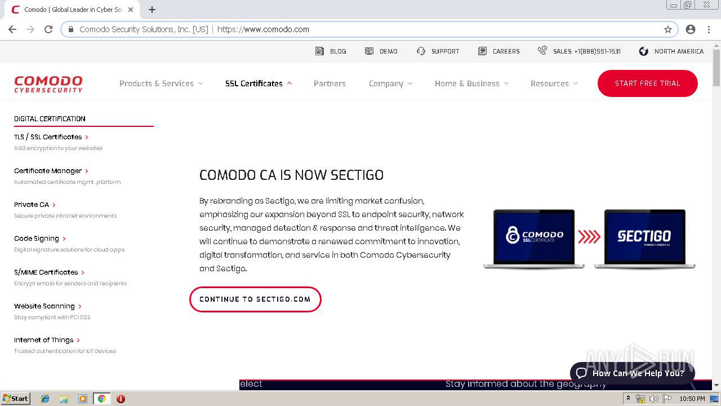Collapse the SSL Certificates menu

coord(259,83)
